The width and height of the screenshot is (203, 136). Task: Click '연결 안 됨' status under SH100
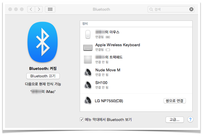[x=102, y=87]
